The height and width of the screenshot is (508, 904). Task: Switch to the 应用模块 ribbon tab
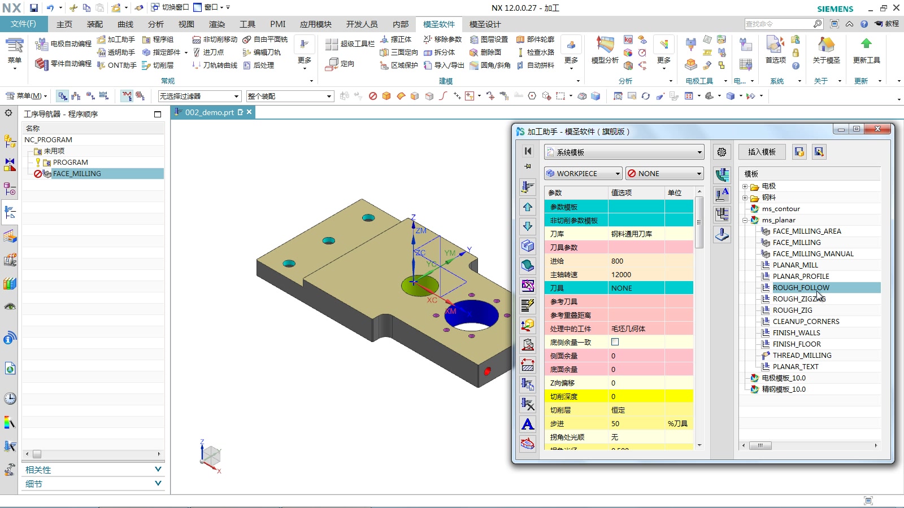tap(316, 24)
